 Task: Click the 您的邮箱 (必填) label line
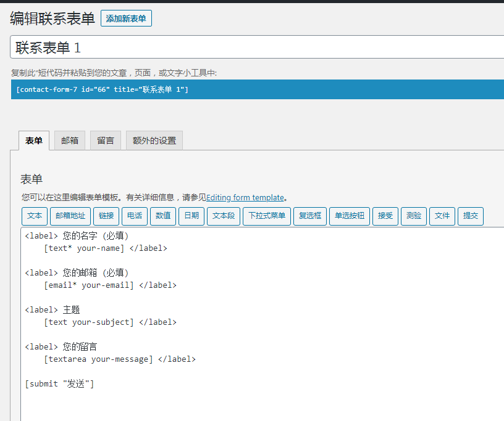pyautogui.click(x=77, y=272)
